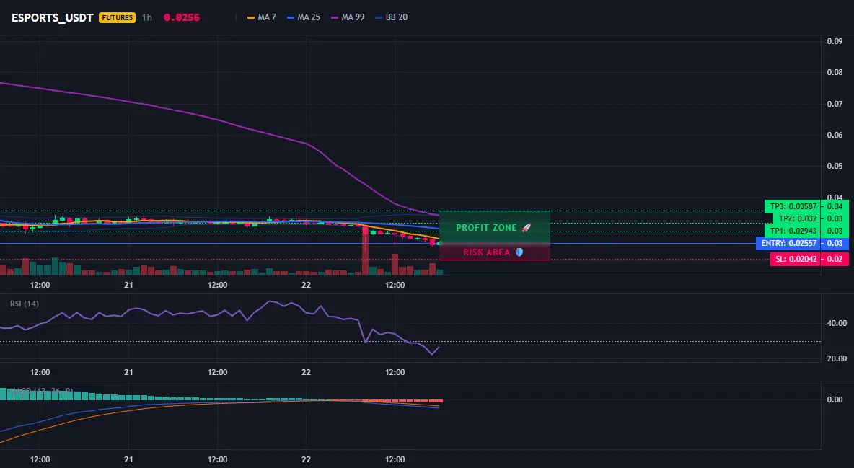Click the TP2: 0.032 price label

click(796, 218)
